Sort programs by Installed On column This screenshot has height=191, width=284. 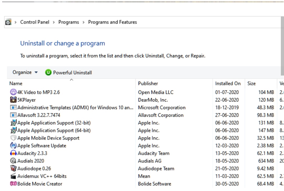pyautogui.click(x=228, y=83)
